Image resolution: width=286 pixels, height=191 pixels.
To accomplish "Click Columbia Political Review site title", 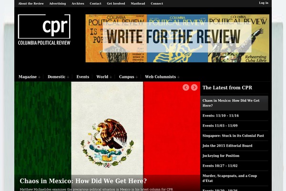I will point(44,43).
